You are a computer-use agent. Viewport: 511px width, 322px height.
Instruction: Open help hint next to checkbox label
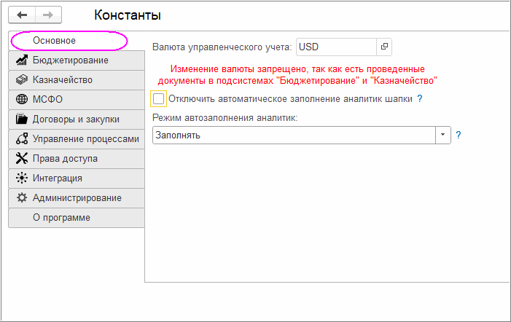click(x=420, y=98)
